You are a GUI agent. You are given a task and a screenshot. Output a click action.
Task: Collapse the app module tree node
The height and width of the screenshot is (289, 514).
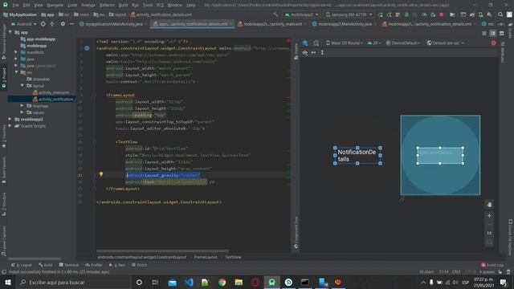(10, 32)
